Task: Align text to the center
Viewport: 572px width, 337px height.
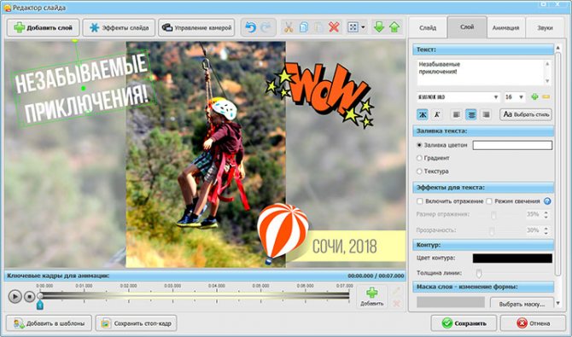Action: pyautogui.click(x=471, y=114)
